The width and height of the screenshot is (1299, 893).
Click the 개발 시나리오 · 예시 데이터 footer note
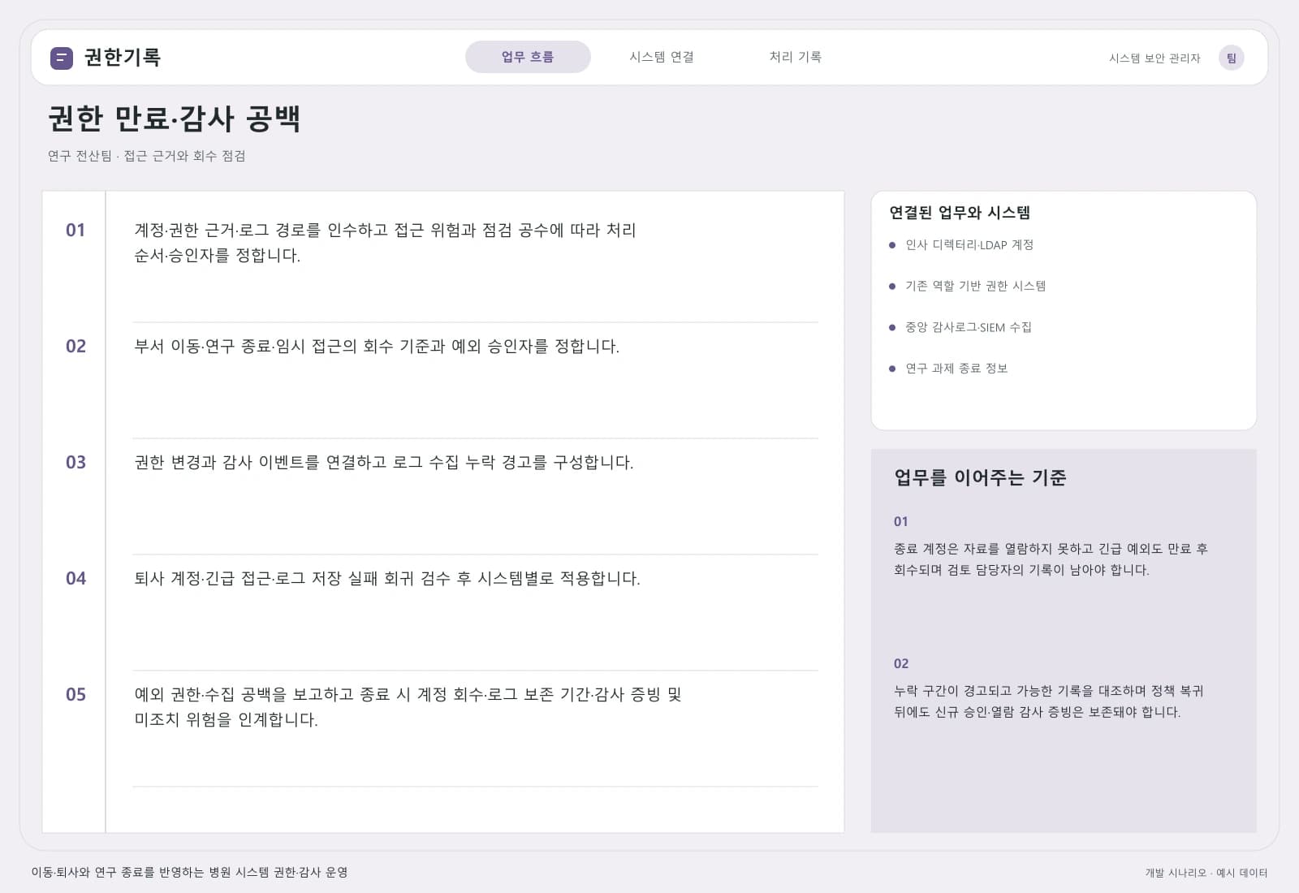[x=1206, y=873]
